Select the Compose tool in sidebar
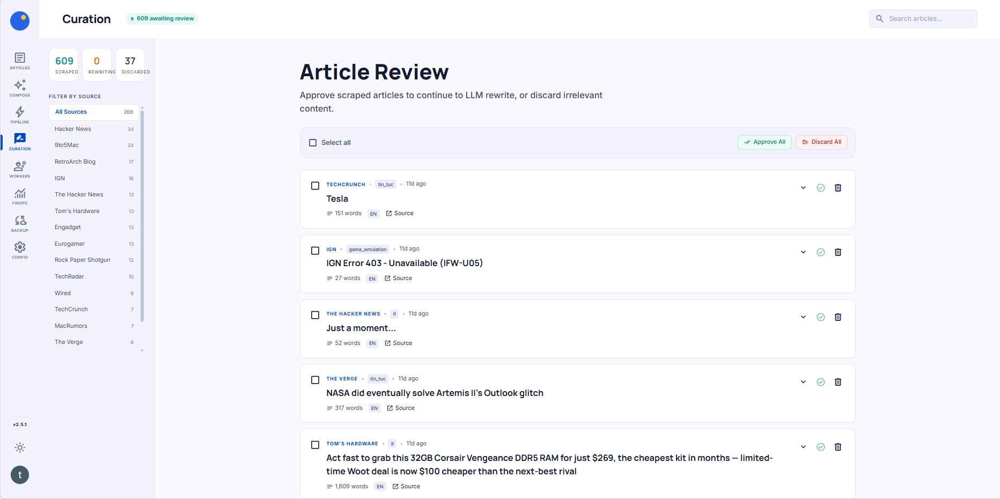Screen dimensions: 1000x499 19,87
